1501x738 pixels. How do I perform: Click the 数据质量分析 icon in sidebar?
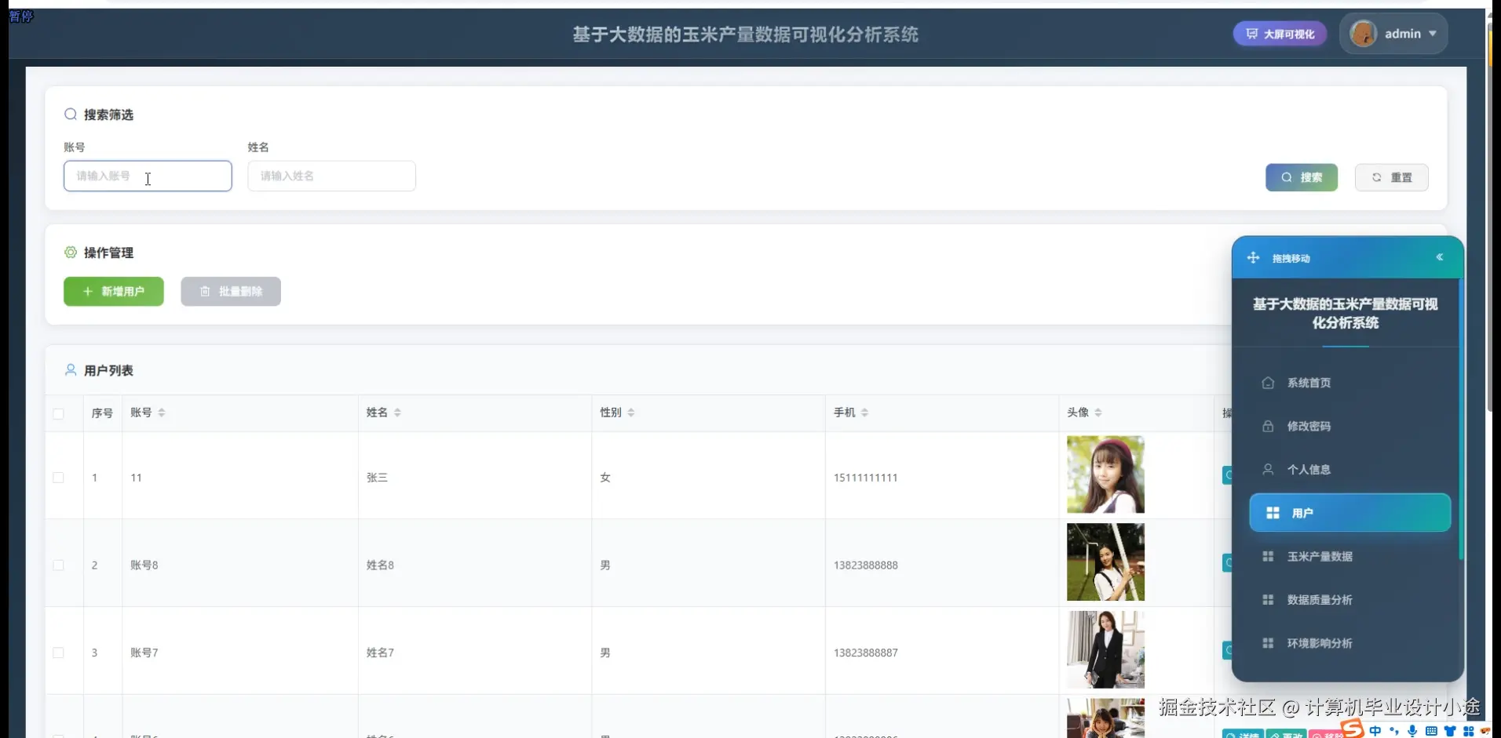pos(1268,599)
